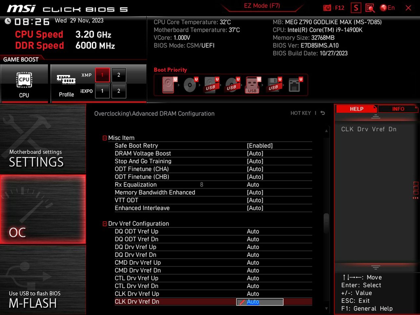Click the Rx Equalization Auto value
The image size is (420, 315).
coord(253,185)
